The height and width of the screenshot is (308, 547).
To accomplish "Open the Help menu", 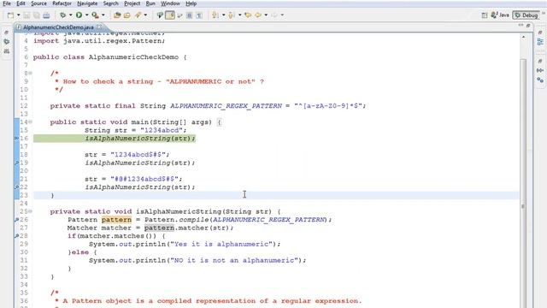I will point(191,3).
